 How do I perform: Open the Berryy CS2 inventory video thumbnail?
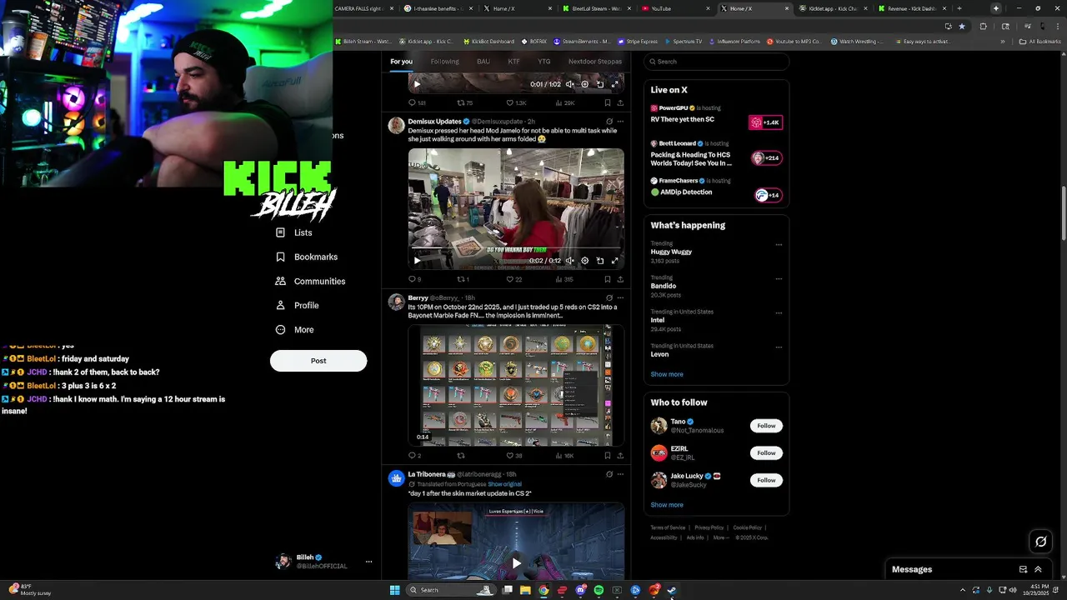516,385
